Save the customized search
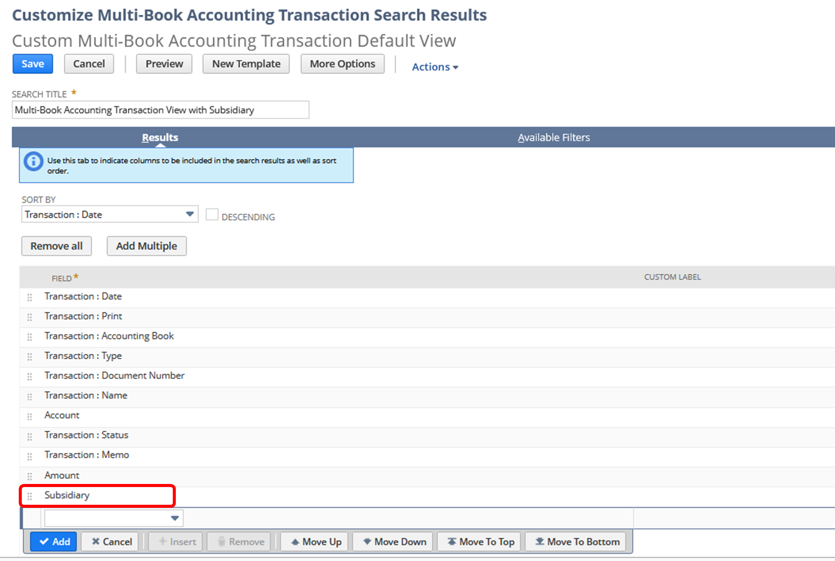The image size is (835, 561). pos(32,64)
